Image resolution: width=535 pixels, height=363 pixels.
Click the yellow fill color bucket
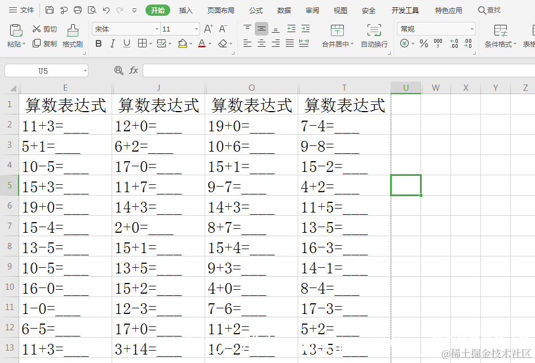tap(183, 43)
